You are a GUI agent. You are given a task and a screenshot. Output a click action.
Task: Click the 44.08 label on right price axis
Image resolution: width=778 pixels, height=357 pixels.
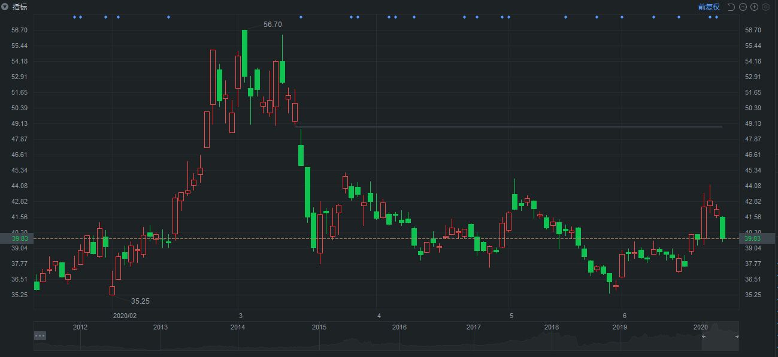pos(753,186)
